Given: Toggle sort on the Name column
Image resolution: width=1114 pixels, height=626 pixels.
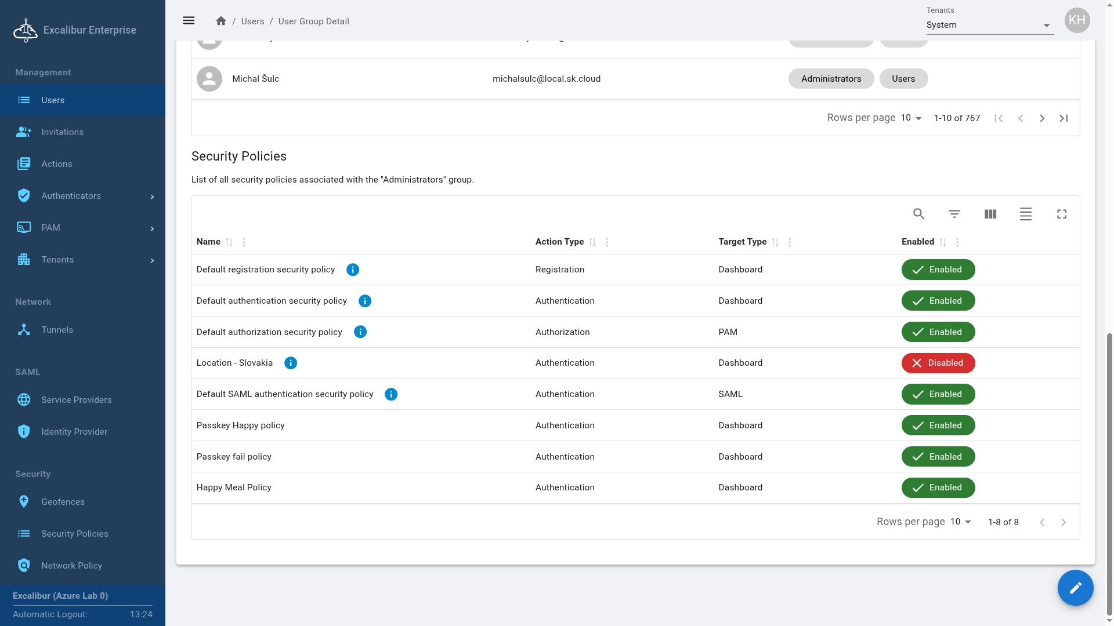Looking at the screenshot, I should [x=229, y=242].
